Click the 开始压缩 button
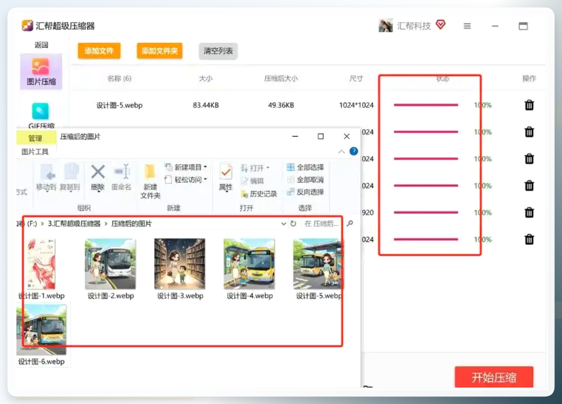This screenshot has width=562, height=404. tap(494, 377)
